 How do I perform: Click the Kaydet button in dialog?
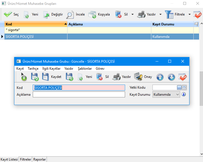click(52, 77)
